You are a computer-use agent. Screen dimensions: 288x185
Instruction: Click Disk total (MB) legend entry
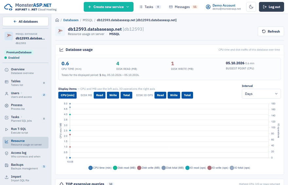(173, 168)
